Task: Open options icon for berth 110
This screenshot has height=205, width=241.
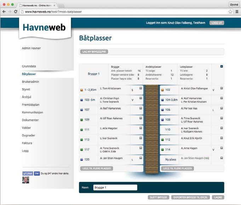Action: pyautogui.click(x=222, y=128)
